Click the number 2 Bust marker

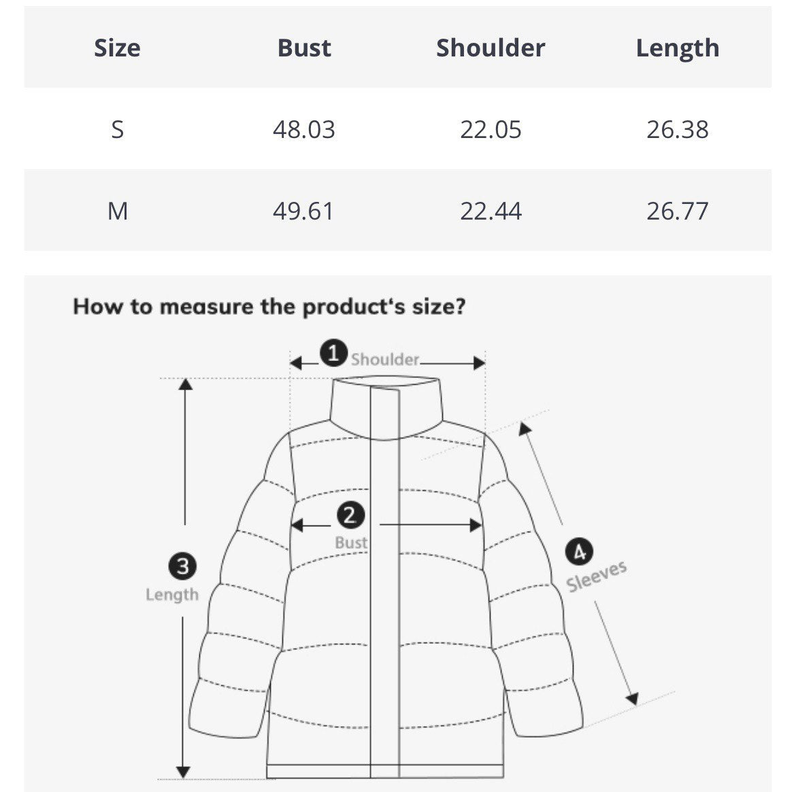tap(350, 515)
